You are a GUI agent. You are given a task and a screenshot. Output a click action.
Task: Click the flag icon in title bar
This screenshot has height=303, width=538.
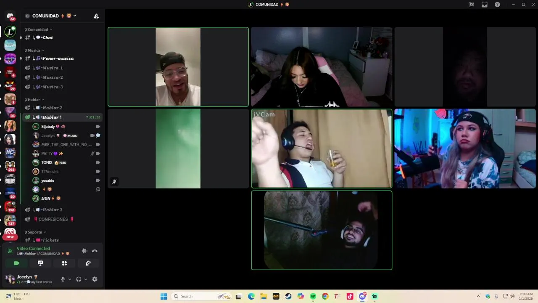click(472, 5)
